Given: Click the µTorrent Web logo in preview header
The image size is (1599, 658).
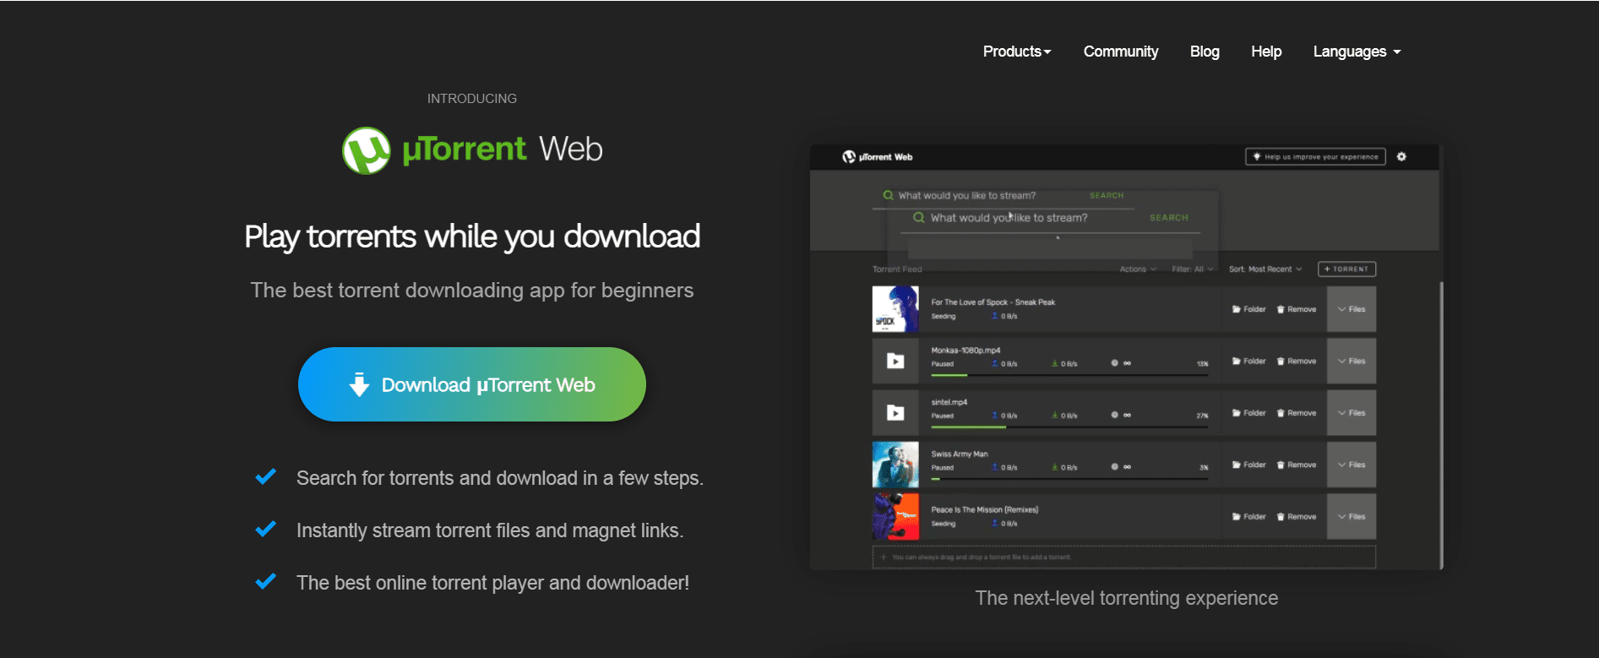Looking at the screenshot, I should click(878, 156).
